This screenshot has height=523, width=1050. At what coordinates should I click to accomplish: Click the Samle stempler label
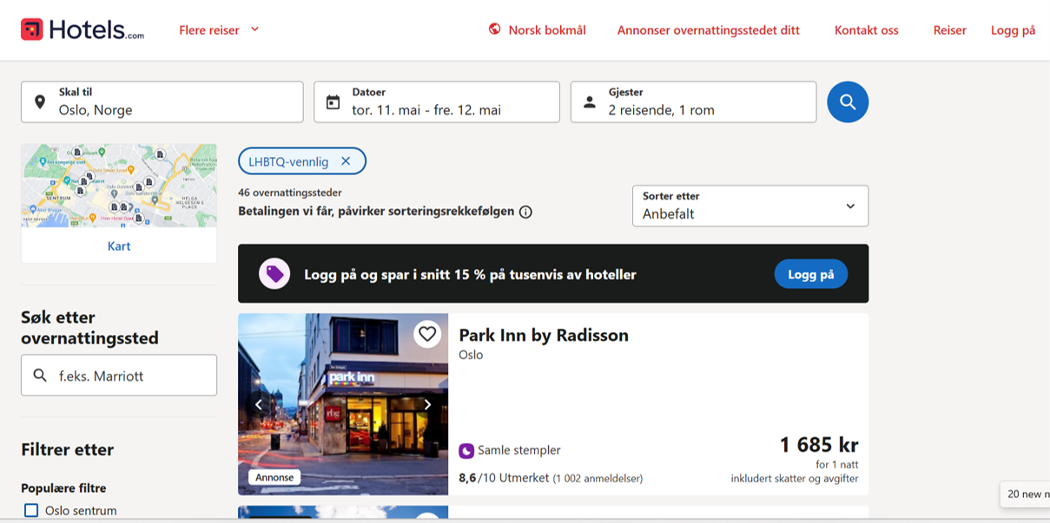[519, 451]
